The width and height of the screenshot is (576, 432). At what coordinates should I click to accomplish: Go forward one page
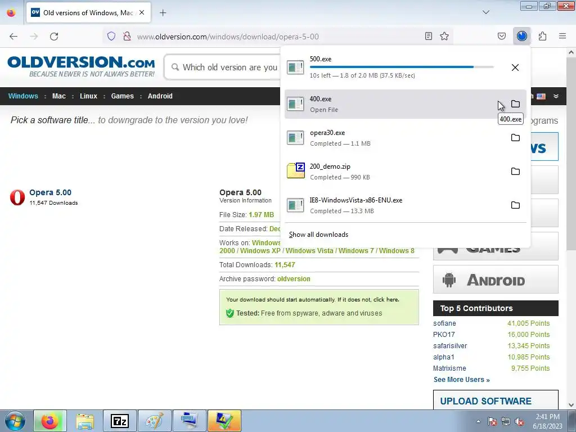[x=34, y=37]
